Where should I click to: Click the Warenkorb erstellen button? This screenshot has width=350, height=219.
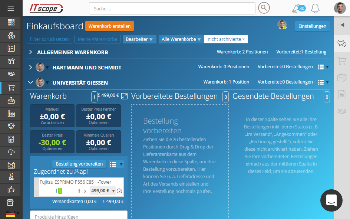[x=109, y=26]
